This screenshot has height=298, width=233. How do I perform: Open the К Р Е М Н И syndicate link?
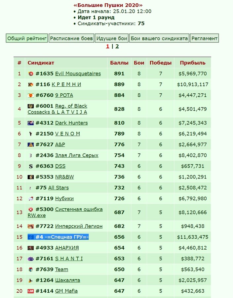point(66,84)
